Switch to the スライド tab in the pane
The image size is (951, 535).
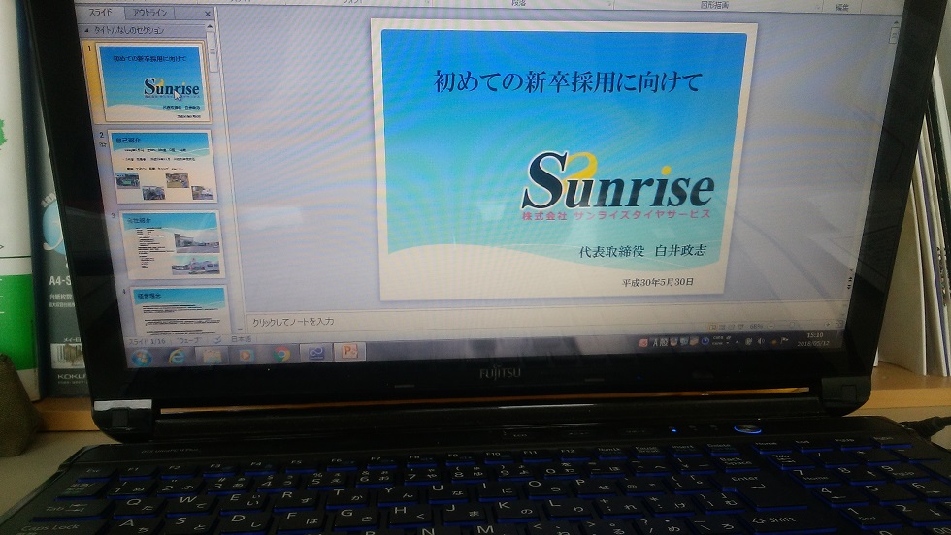[x=101, y=13]
